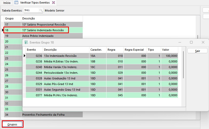Viewport: 209px width, 129px height.
Task: Click the Regra Especial column header
Action: click(x=135, y=50)
